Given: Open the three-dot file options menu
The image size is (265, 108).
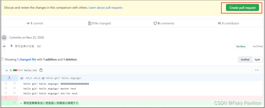Looking at the screenshot, I should 257,70.
